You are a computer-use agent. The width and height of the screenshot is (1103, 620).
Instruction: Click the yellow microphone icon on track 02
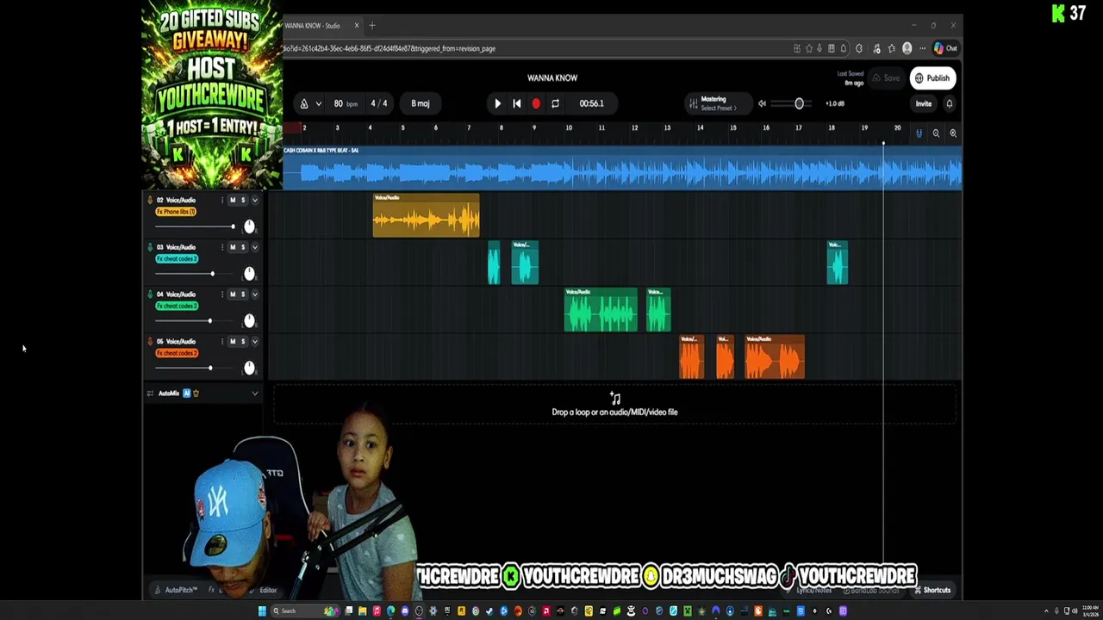150,200
